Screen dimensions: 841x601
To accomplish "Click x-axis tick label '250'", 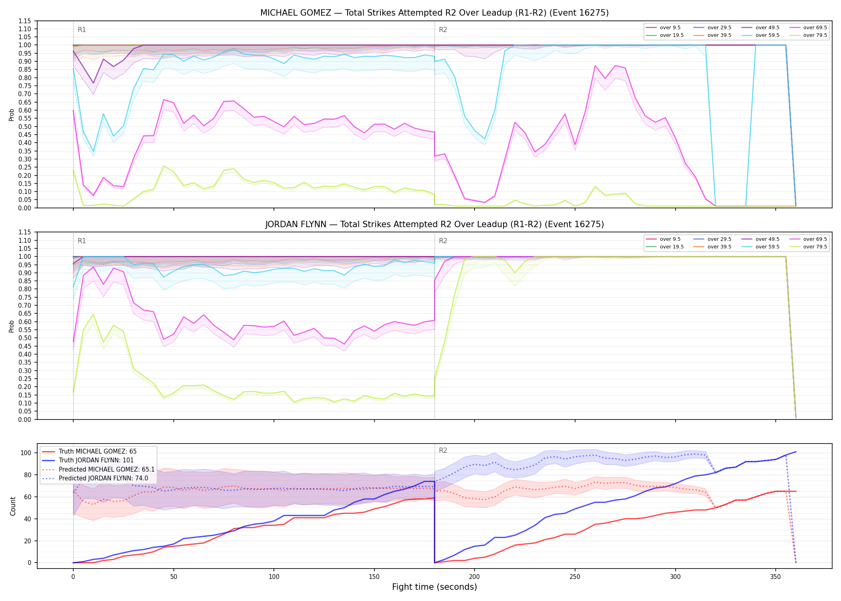I will coord(575,577).
